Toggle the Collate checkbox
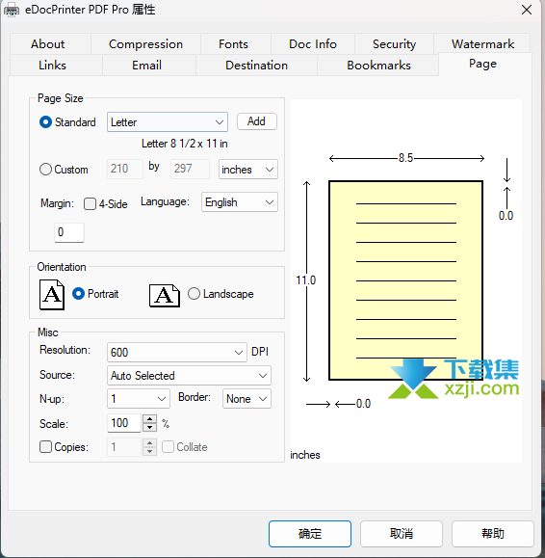 pos(168,446)
